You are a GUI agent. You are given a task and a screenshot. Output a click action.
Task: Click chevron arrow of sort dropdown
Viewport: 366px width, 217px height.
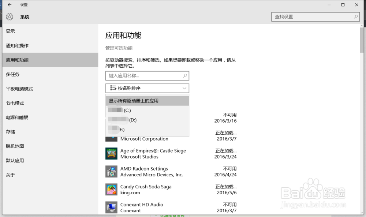click(x=184, y=88)
